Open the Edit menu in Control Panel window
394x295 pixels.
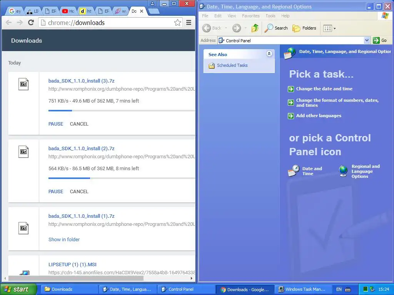(218, 16)
